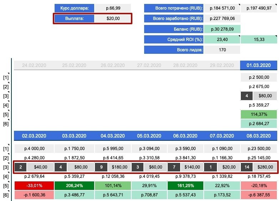Click the total earned cell p.227 769,06

[x=222, y=19]
